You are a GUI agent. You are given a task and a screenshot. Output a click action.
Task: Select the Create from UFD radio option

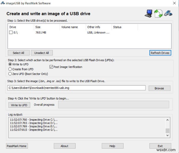[10, 69]
